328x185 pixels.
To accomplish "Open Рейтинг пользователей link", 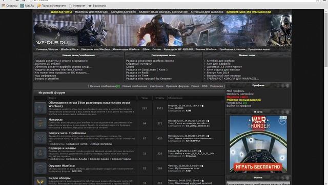I will click(x=243, y=100).
